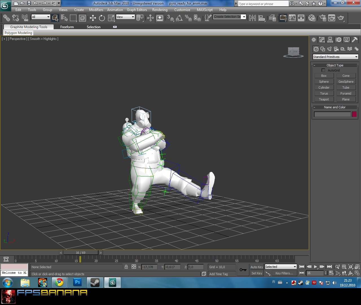Open the Geometry category in Create panel

316,49
